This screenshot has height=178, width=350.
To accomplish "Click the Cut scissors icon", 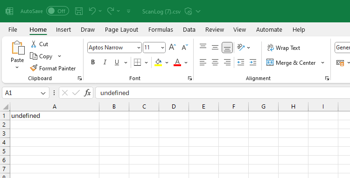I will coord(34,44).
